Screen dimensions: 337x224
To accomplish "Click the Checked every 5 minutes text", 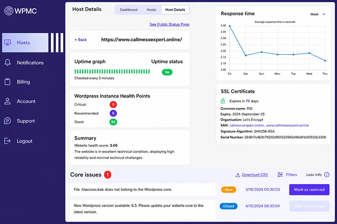I will click(x=94, y=78).
